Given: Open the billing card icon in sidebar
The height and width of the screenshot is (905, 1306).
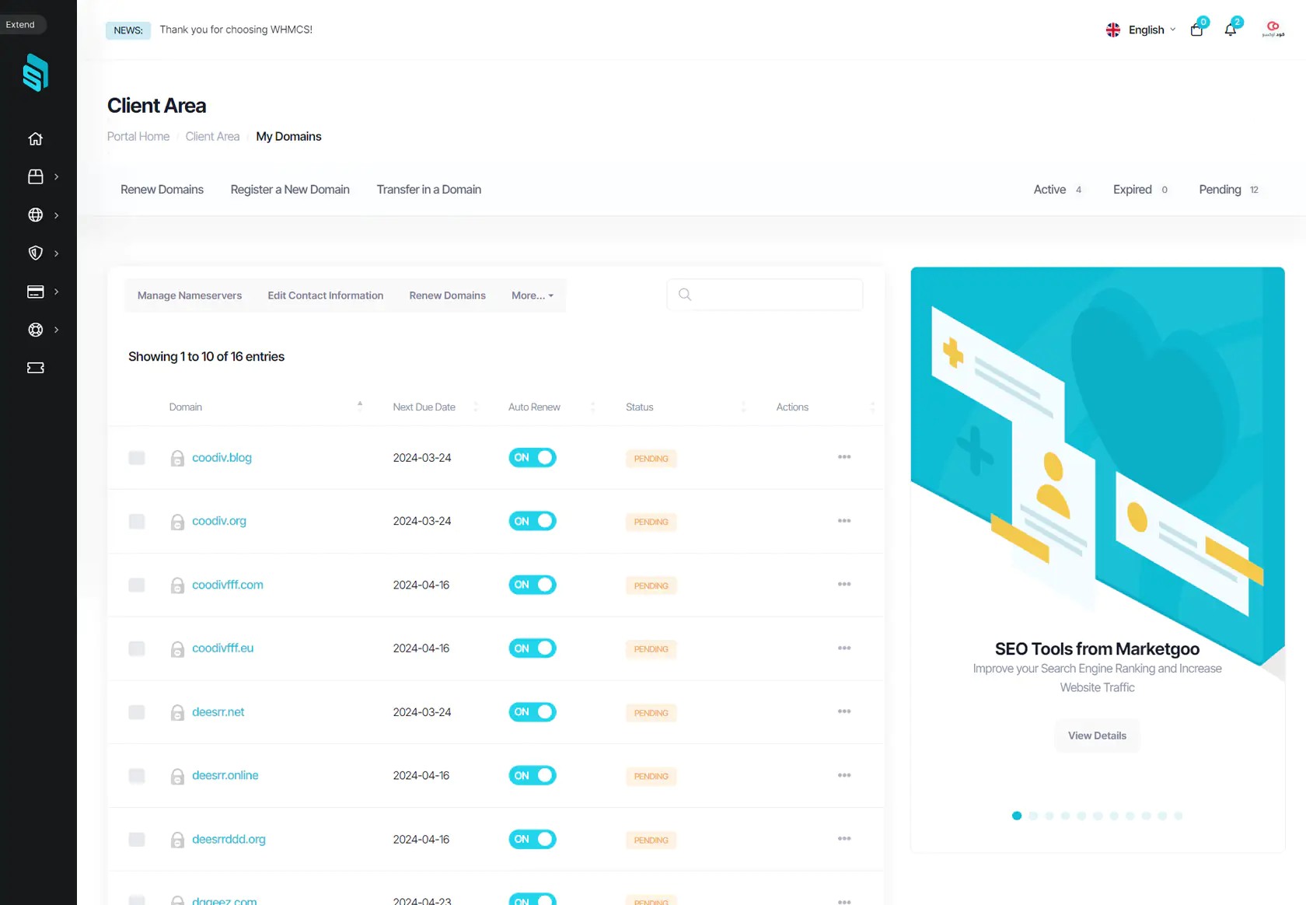Looking at the screenshot, I should point(36,292).
